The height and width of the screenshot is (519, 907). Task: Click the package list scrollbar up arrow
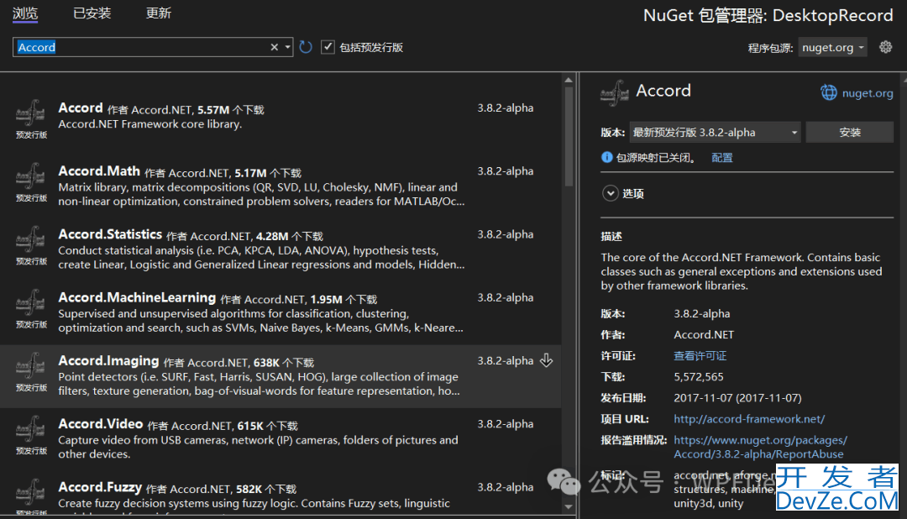click(x=568, y=80)
